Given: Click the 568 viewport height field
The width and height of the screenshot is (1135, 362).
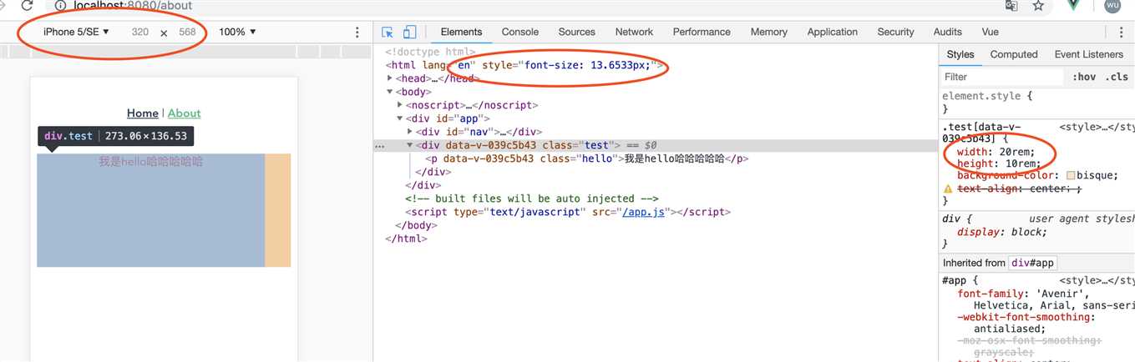Looking at the screenshot, I should click(188, 33).
